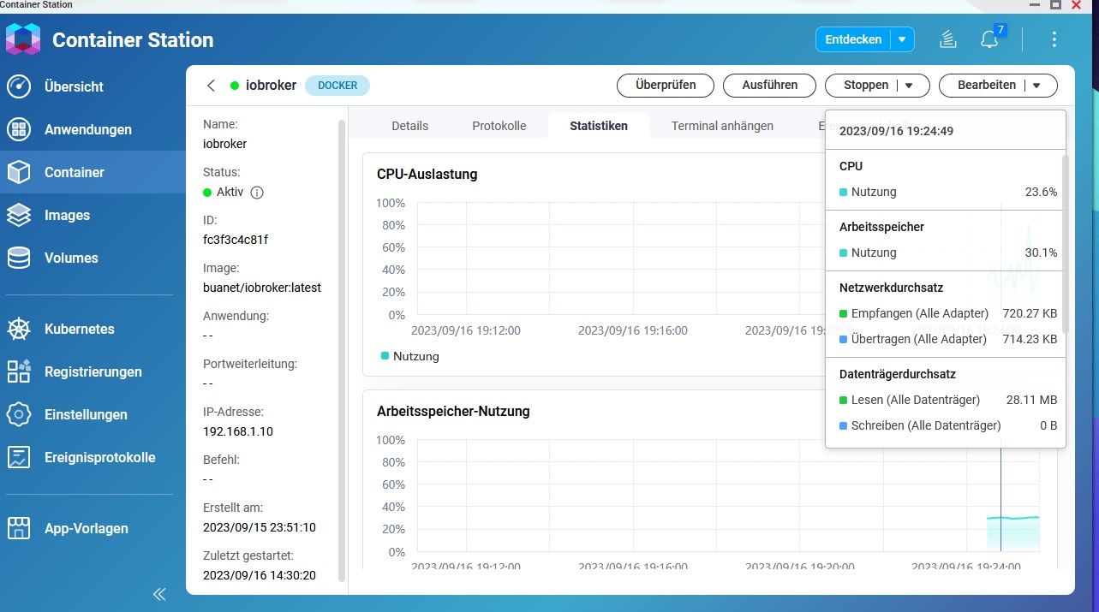
Task: Select the Container cube icon
Action: click(19, 172)
